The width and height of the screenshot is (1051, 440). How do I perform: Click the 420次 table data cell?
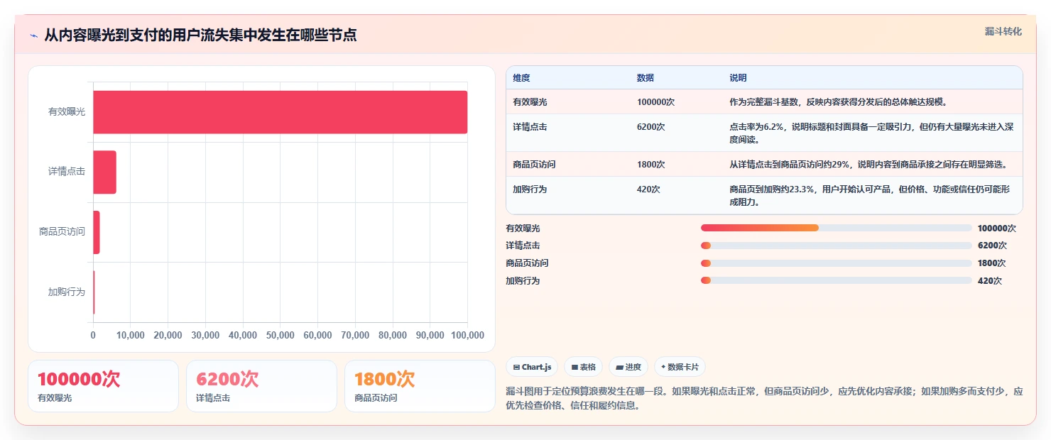[x=677, y=195]
